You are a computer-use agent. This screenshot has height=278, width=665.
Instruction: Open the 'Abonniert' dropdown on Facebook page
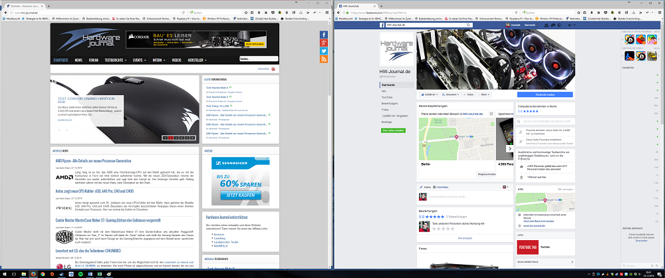[x=449, y=94]
